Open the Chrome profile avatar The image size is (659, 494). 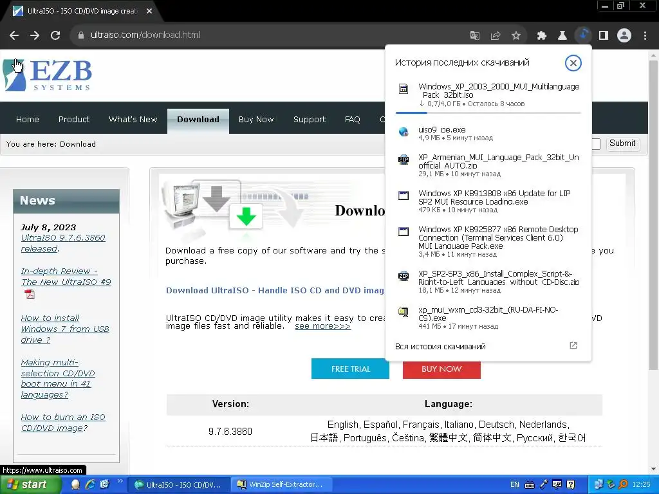624,35
